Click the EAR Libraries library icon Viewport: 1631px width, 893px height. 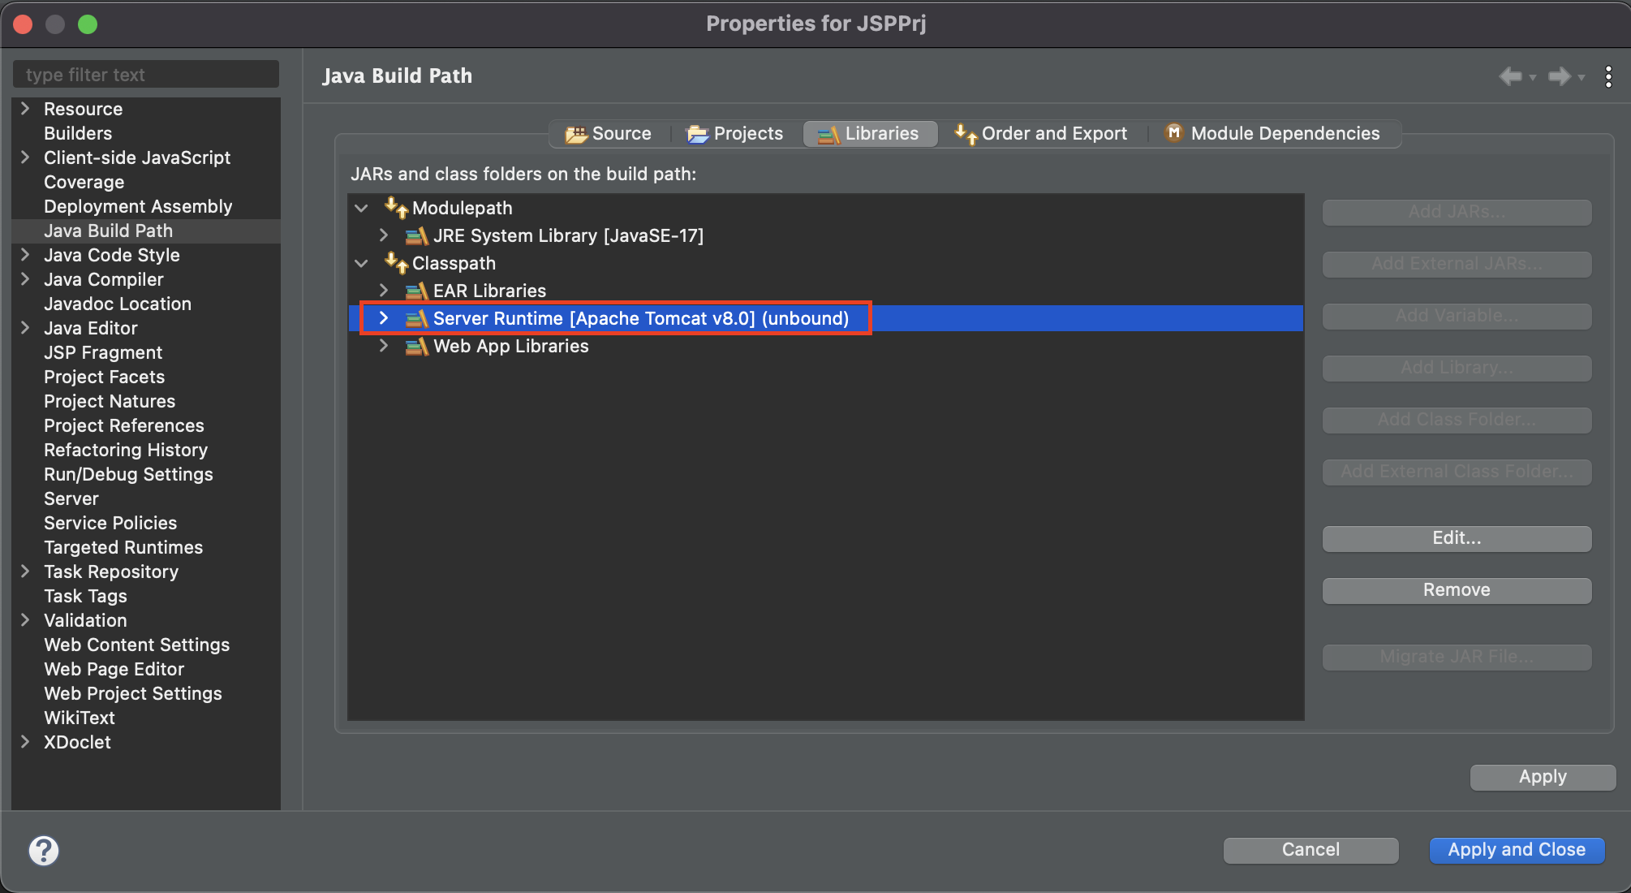[416, 291]
